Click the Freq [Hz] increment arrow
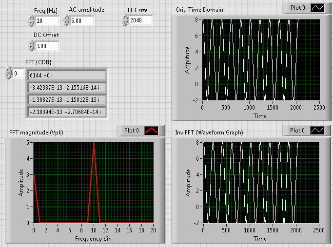Image resolution: width=333 pixels, height=247 pixels. 31,18
